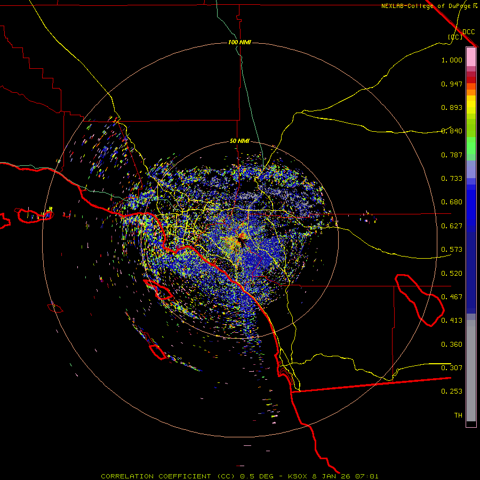Click the 0.307 scale value

452,368
